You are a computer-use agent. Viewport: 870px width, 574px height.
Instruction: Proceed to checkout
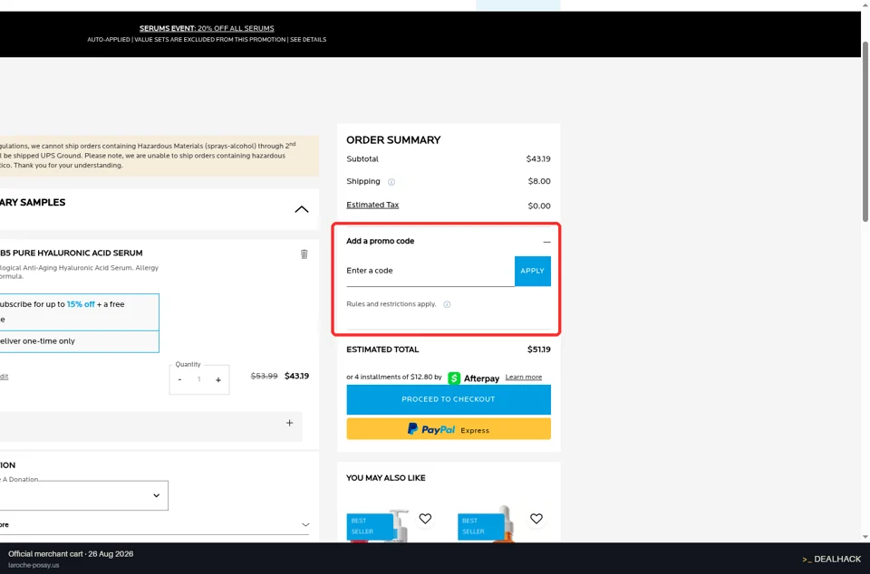[x=449, y=399]
